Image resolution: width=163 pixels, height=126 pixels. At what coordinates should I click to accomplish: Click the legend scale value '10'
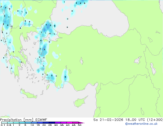[32, 125]
